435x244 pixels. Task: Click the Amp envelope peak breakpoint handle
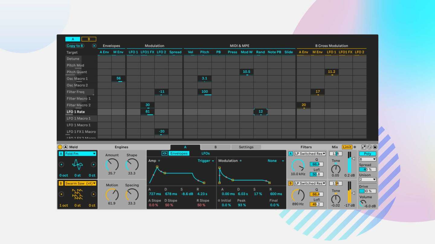pos(157,167)
